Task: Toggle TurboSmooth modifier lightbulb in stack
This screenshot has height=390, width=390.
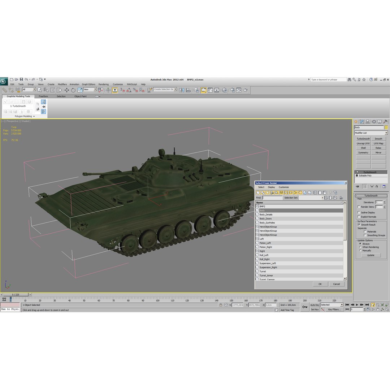Action: (x=357, y=172)
